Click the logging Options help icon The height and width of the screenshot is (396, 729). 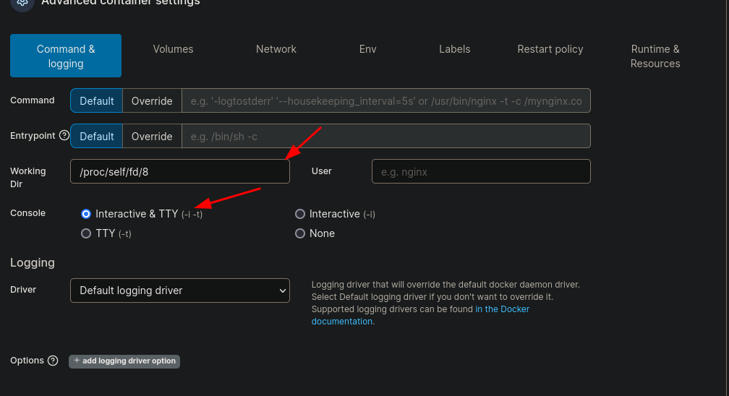pyautogui.click(x=53, y=361)
